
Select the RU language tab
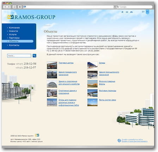tap(147, 12)
